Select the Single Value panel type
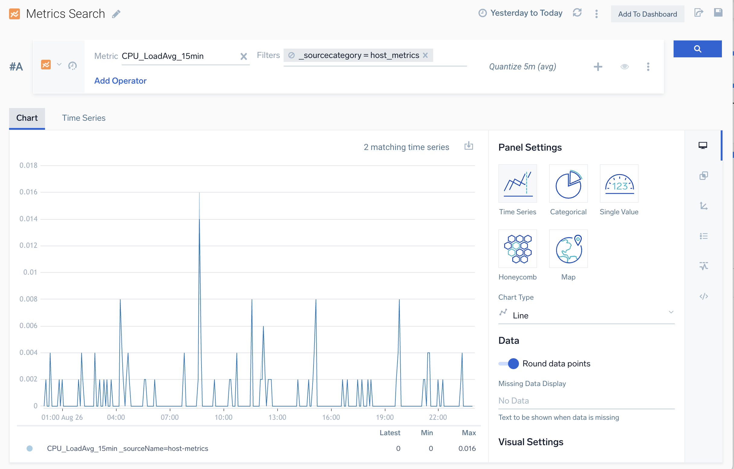Screen dimensions: 734x469 pyautogui.click(x=619, y=183)
